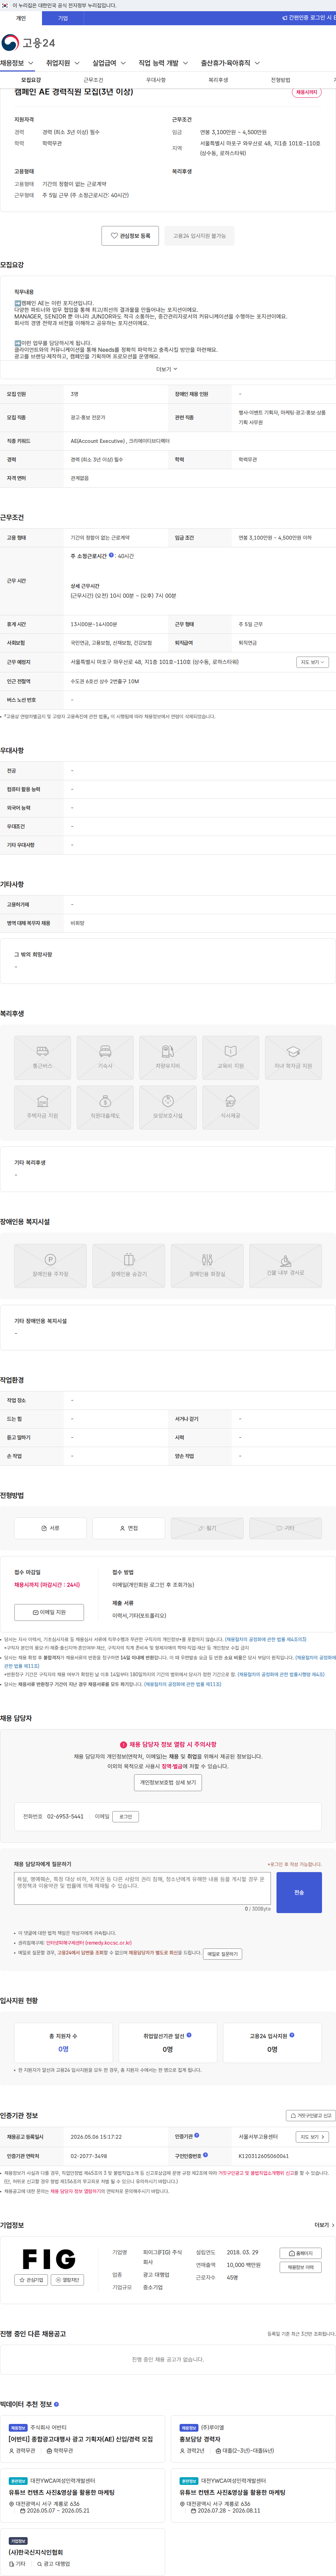Open 빅데이터 추천 정보 info icon

coord(56,2404)
